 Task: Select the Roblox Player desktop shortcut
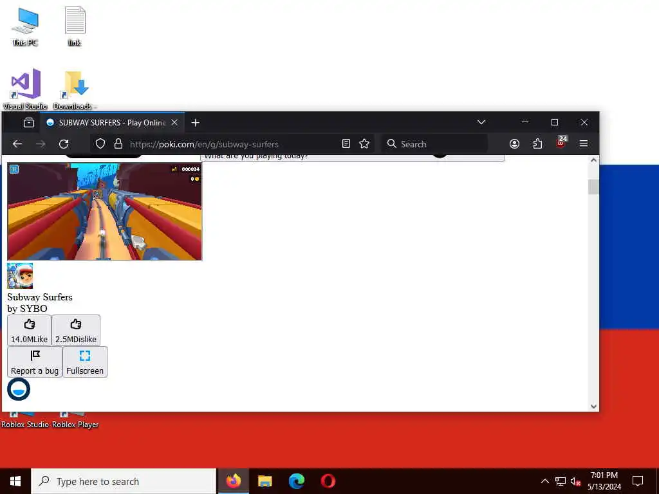(x=75, y=421)
